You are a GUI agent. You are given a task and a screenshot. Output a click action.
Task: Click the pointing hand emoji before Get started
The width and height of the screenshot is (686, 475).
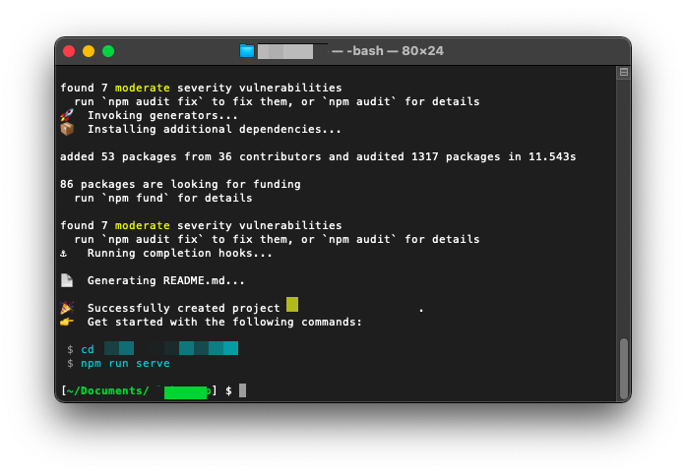[x=67, y=322]
